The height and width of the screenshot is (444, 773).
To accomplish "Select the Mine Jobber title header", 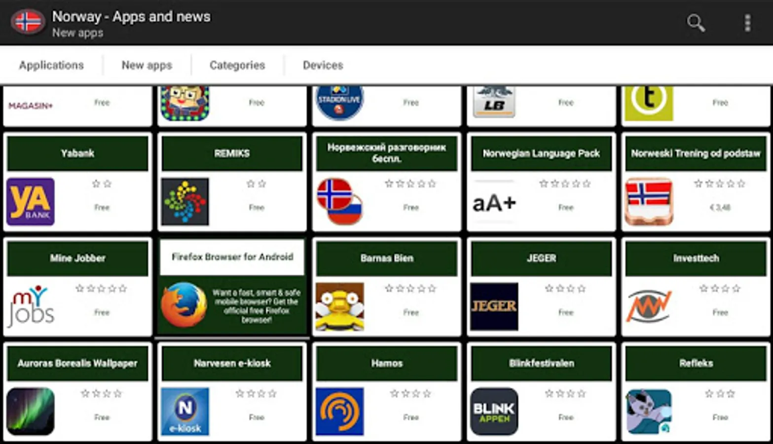I will (x=78, y=258).
